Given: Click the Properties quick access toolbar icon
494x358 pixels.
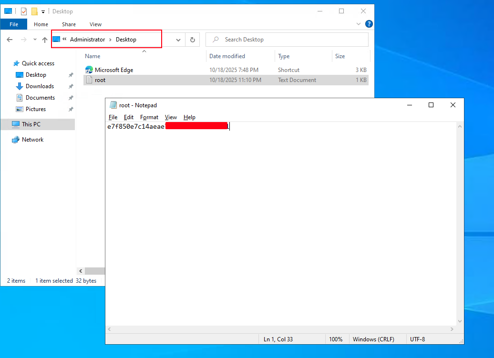Looking at the screenshot, I should click(24, 11).
